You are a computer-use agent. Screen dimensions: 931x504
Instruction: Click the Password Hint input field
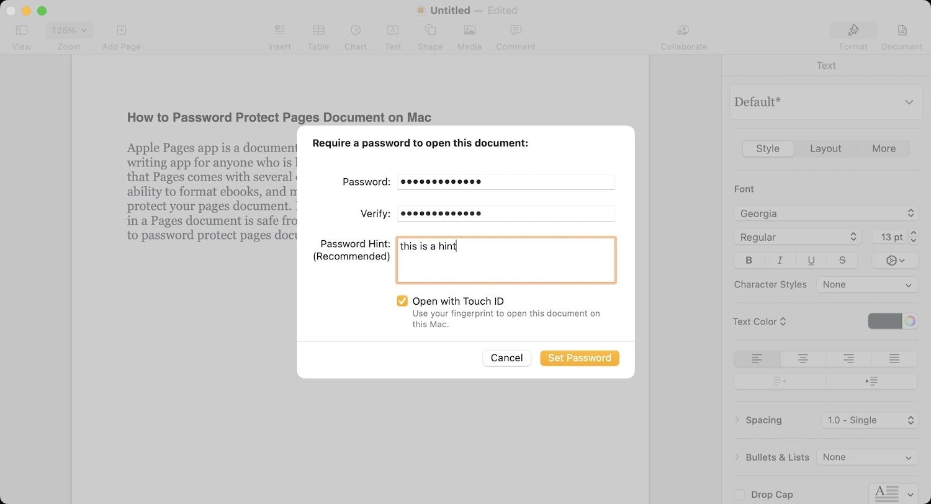coord(506,259)
